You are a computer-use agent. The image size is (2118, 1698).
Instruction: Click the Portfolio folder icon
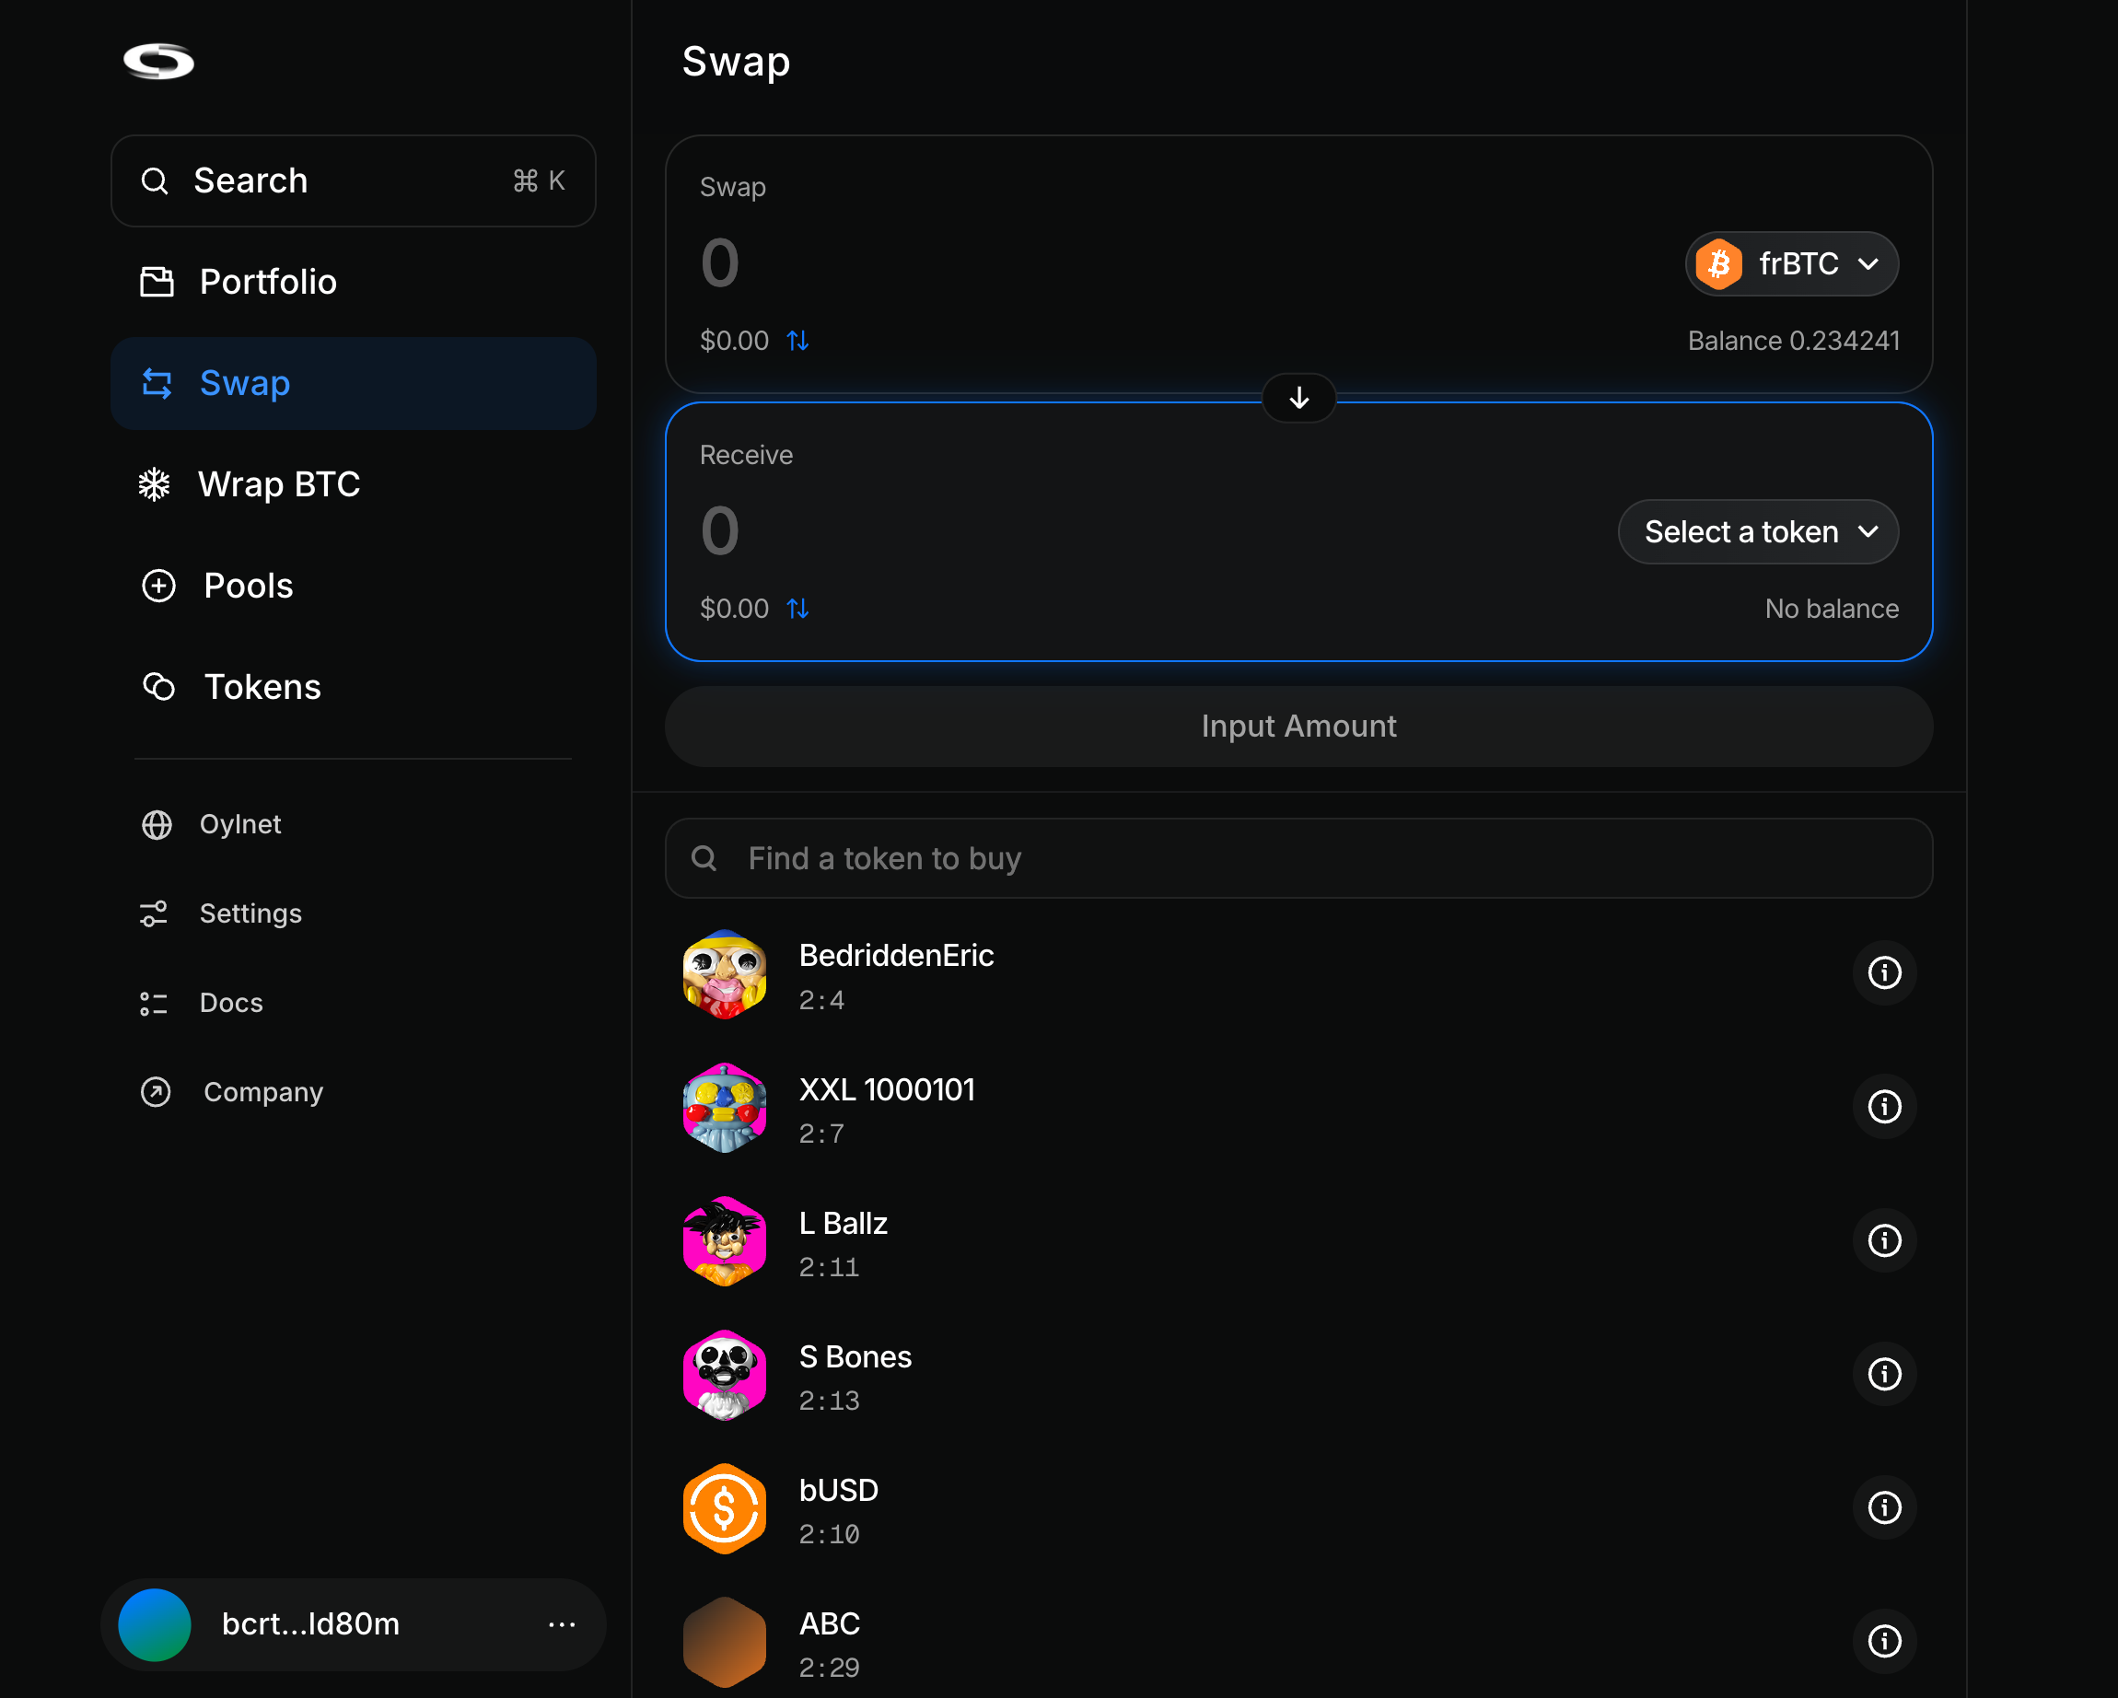point(157,282)
